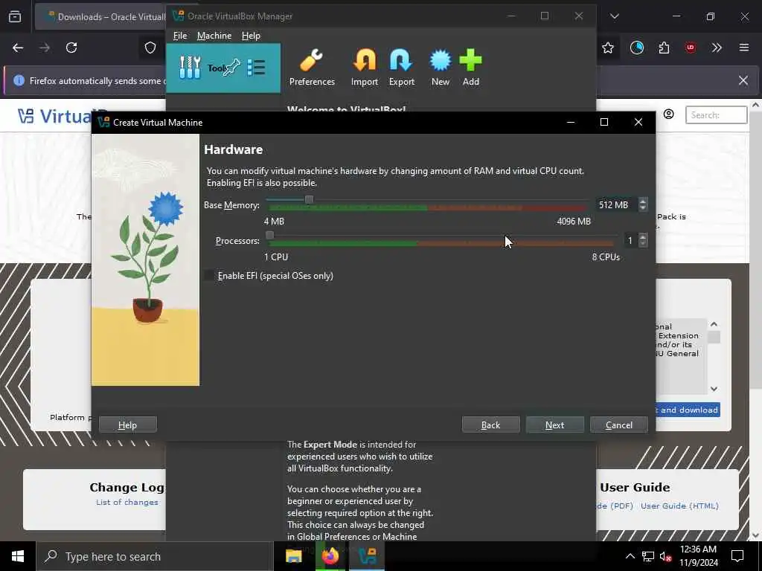Click the Base Memory slider handle
Image resolution: width=762 pixels, height=571 pixels.
pos(309,199)
